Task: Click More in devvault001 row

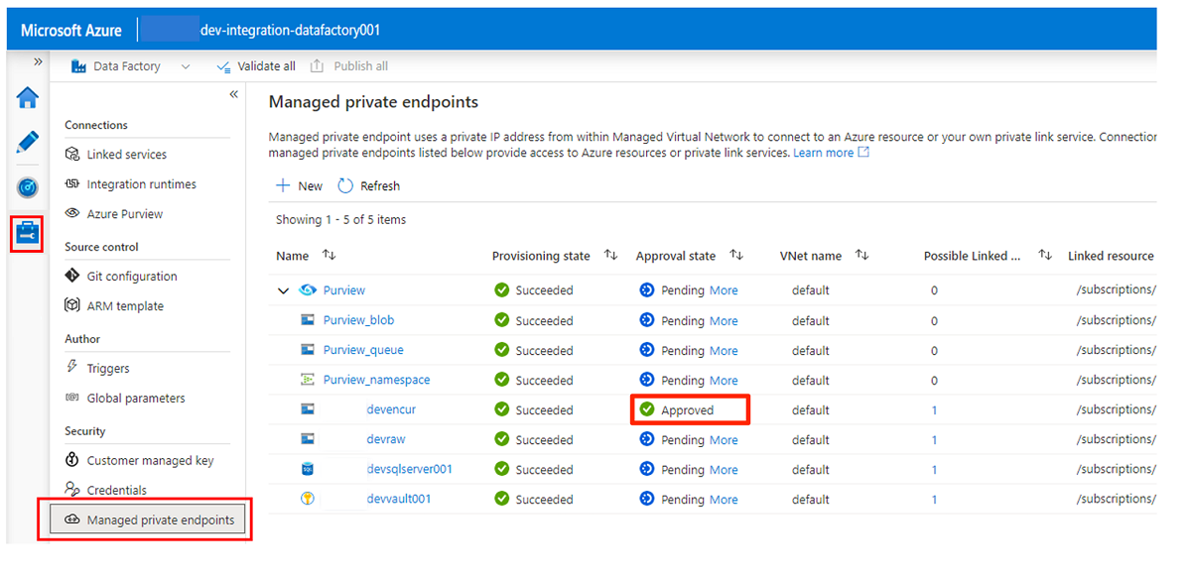Action: click(724, 500)
